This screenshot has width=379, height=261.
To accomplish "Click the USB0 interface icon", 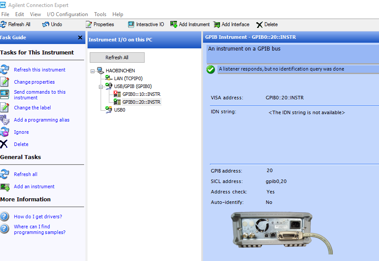I will coord(109,109).
